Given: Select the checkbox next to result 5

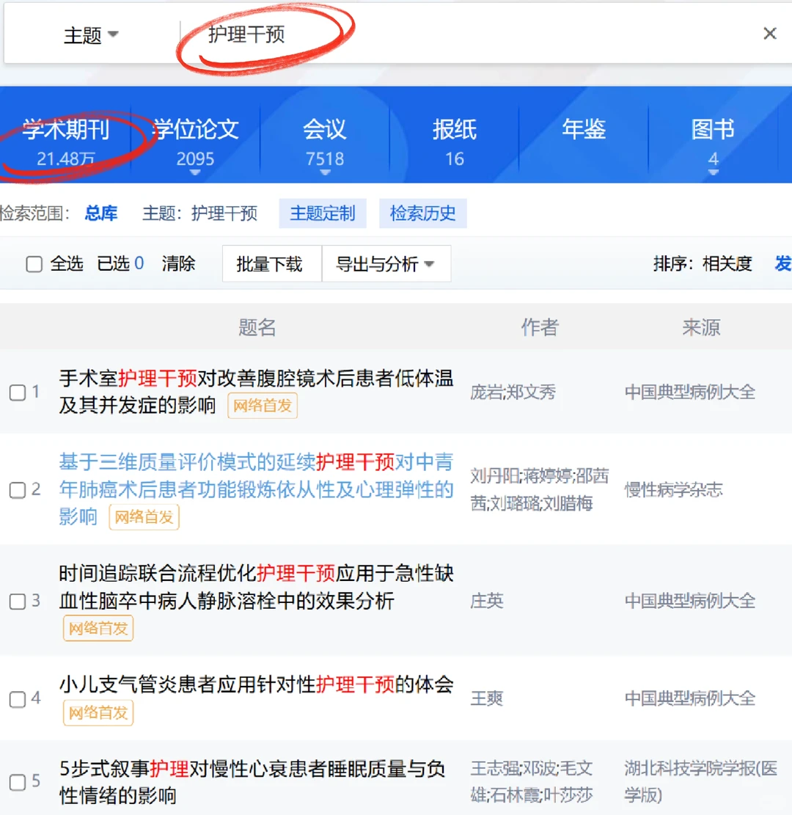Looking at the screenshot, I should (18, 782).
